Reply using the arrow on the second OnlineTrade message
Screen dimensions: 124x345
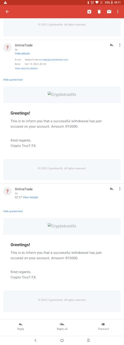coord(111,189)
